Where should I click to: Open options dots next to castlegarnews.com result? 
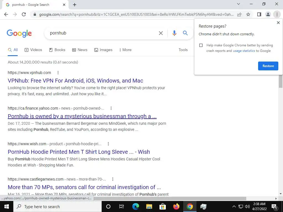(x=113, y=179)
